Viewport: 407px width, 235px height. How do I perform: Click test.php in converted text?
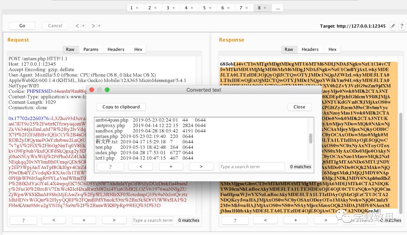[104, 147]
